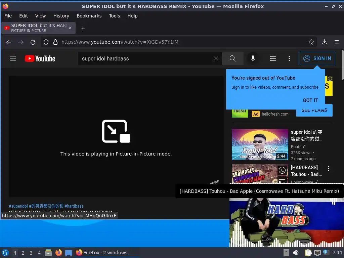Add Bad Apple video to Watch Later
The width and height of the screenshot is (344, 258).
pyautogui.click(x=282, y=170)
